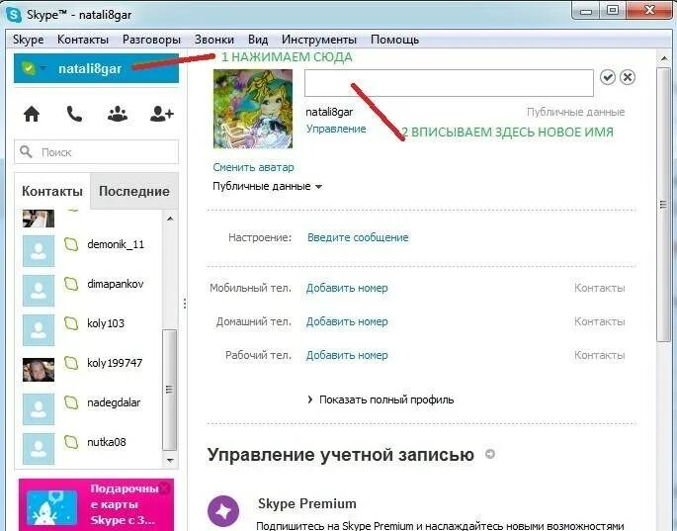This screenshot has height=531, width=677.
Task: Add a mobile phone number
Action: (x=347, y=288)
